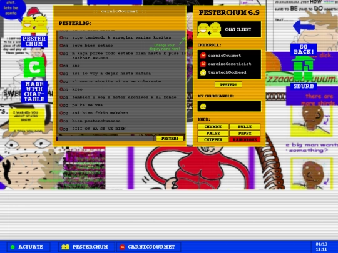Click carnicGourmet's red mood icon
The image size is (338, 253).
pyautogui.click(x=203, y=56)
